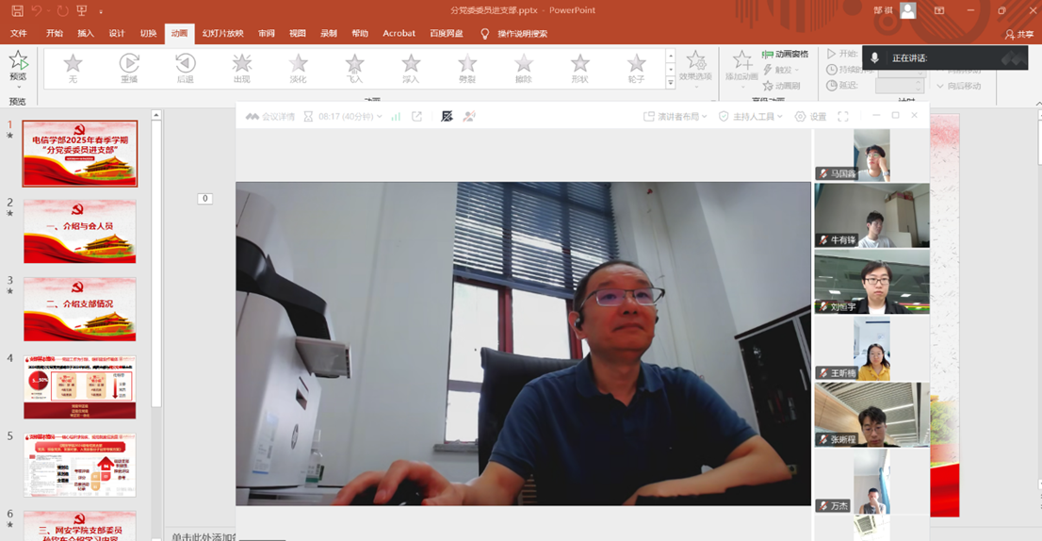Click the 向后移动 reorder button

pyautogui.click(x=960, y=87)
